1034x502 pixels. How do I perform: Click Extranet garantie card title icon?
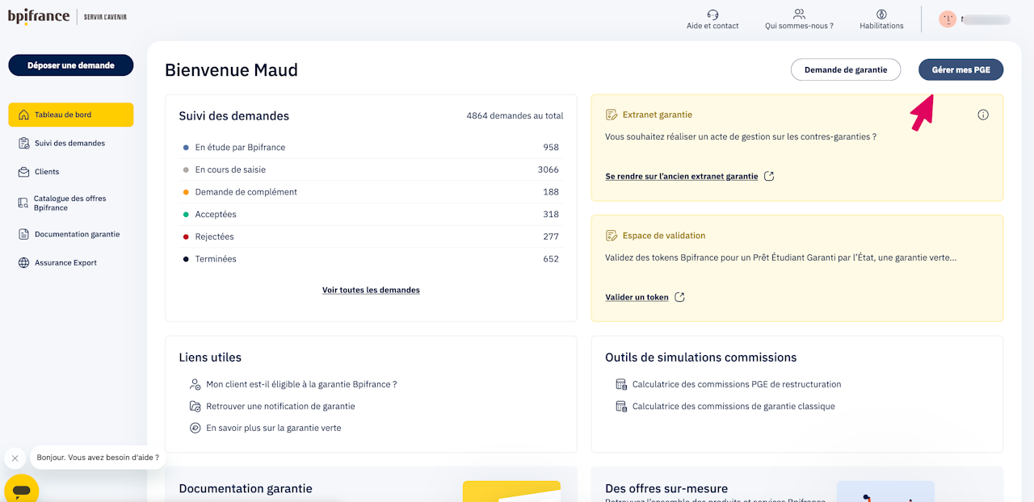pyautogui.click(x=612, y=115)
